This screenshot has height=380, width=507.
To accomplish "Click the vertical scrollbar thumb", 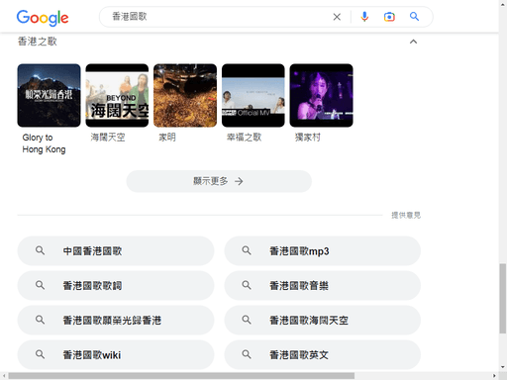I will [x=502, y=299].
